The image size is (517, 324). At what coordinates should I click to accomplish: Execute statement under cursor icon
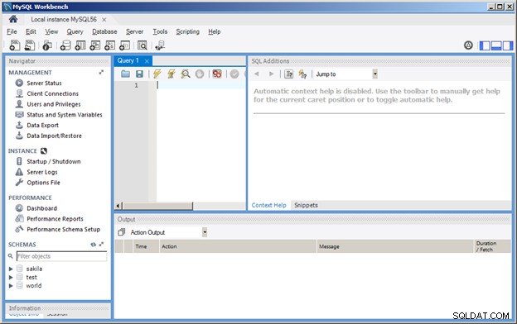pyautogui.click(x=172, y=74)
